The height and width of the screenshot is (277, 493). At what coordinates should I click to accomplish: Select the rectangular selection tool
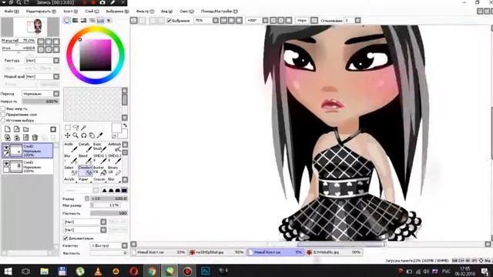pyautogui.click(x=68, y=128)
